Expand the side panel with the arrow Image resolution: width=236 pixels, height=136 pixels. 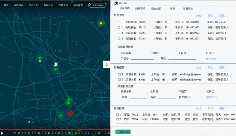pyautogui.click(x=106, y=64)
